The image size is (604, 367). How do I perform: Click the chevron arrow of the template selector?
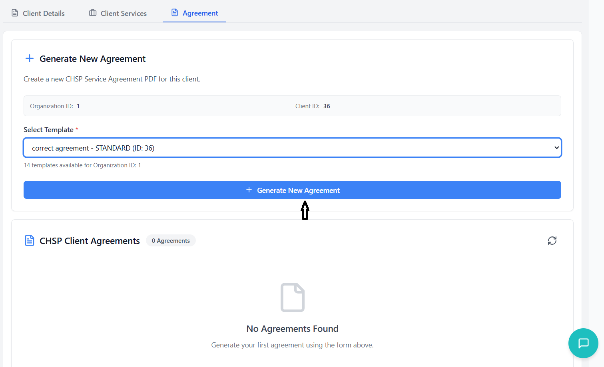click(556, 148)
